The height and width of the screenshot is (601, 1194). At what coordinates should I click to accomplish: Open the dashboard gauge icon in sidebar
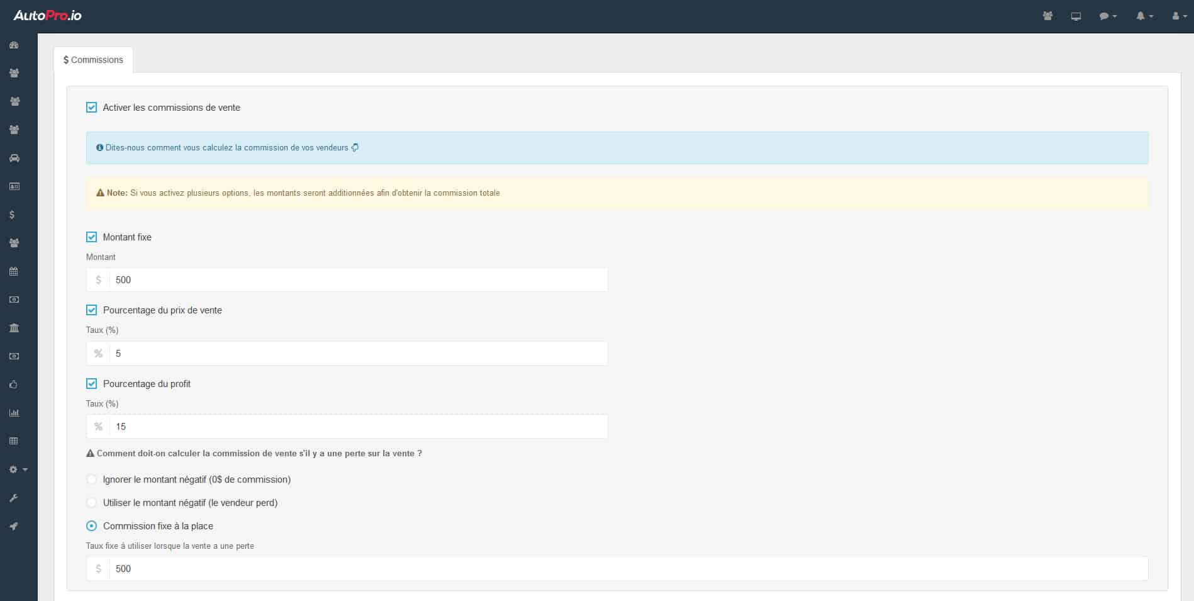[14, 45]
